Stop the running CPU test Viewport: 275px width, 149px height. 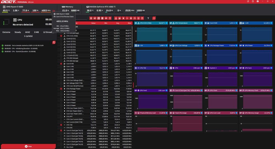tap(28, 146)
